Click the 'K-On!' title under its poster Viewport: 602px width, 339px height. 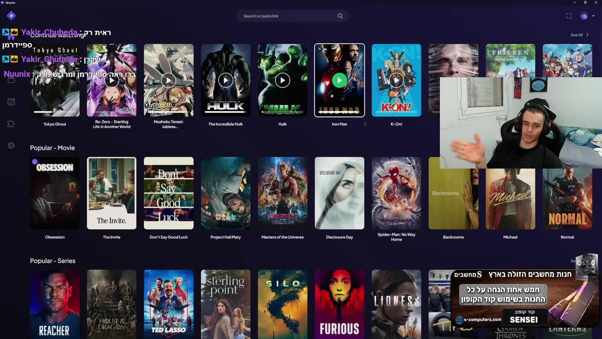click(396, 124)
